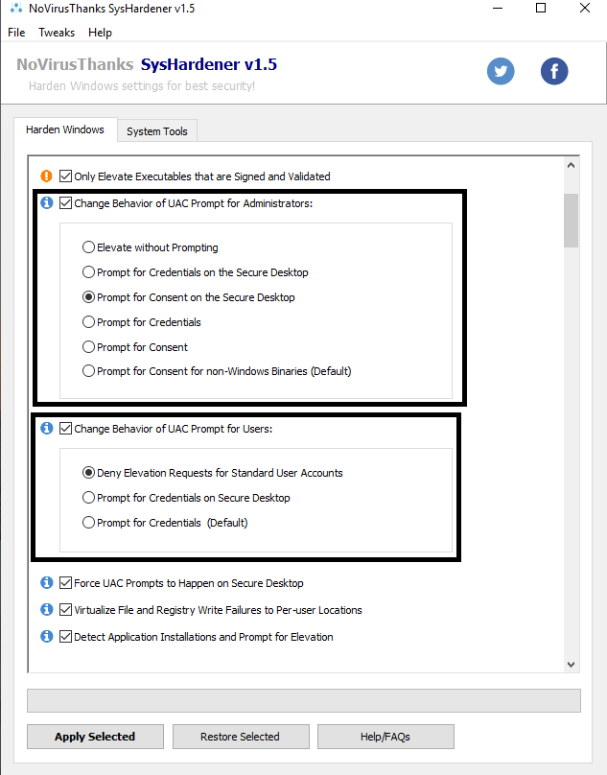Toggle Change Behavior of UAC Prompt for Administrators checkbox
This screenshot has width=607, height=775.
coord(65,203)
